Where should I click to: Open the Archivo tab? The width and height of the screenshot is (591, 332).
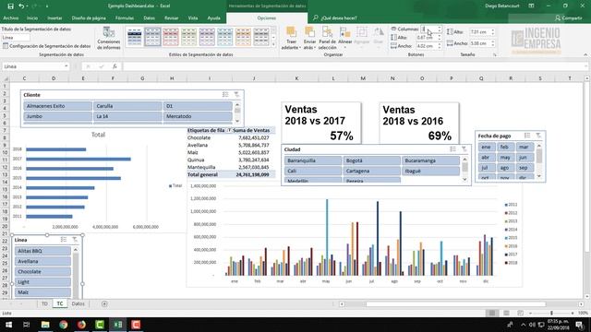[10, 18]
